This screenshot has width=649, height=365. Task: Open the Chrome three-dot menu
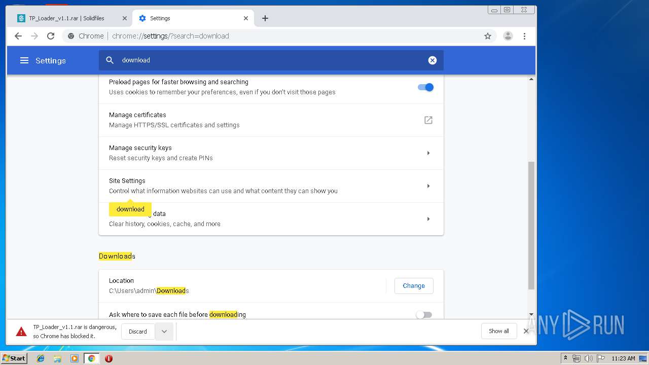point(525,36)
